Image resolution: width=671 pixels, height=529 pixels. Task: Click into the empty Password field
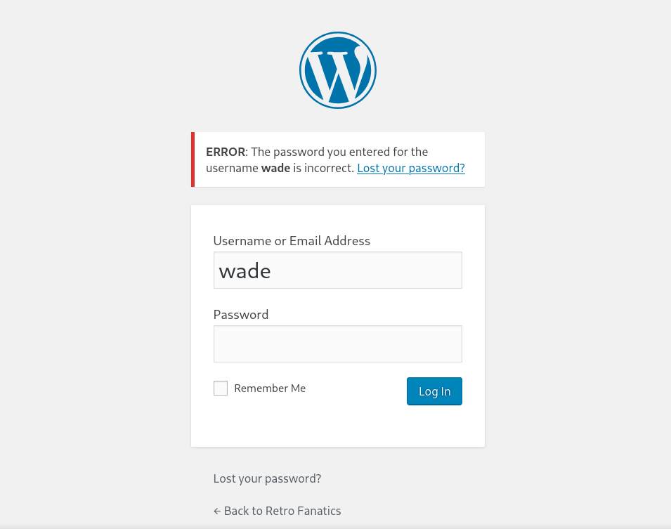pos(337,344)
